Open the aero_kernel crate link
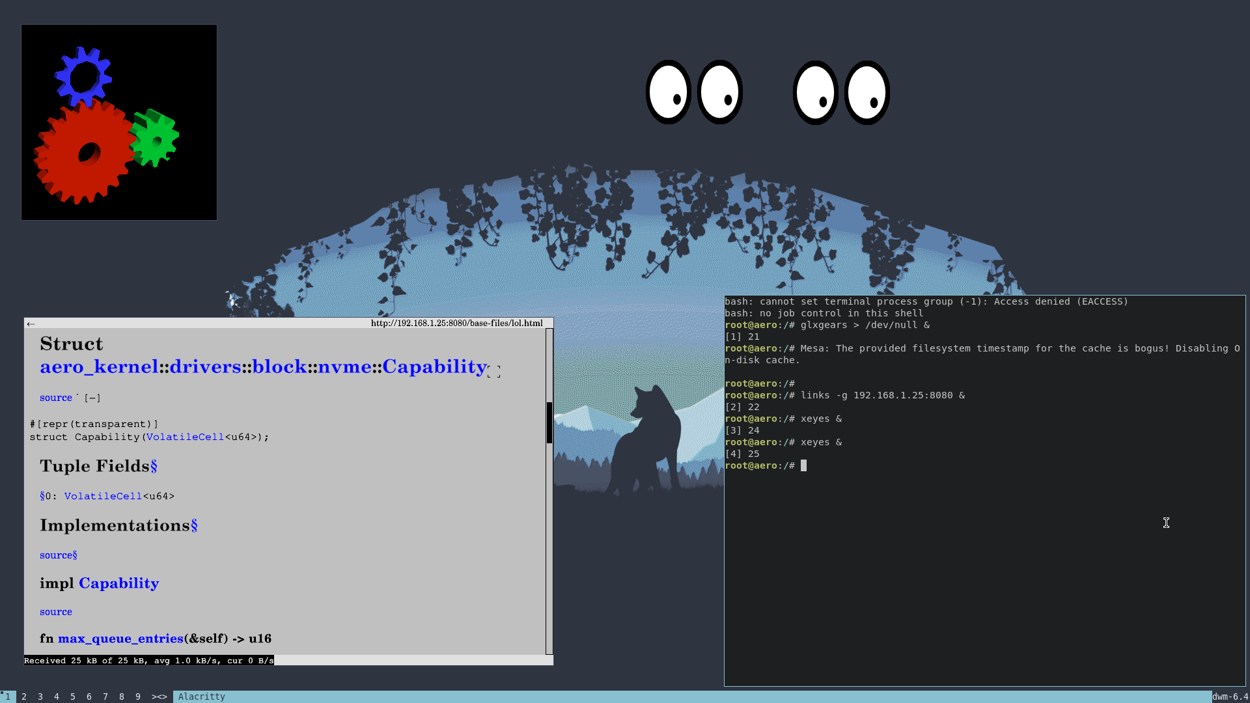 (x=98, y=366)
